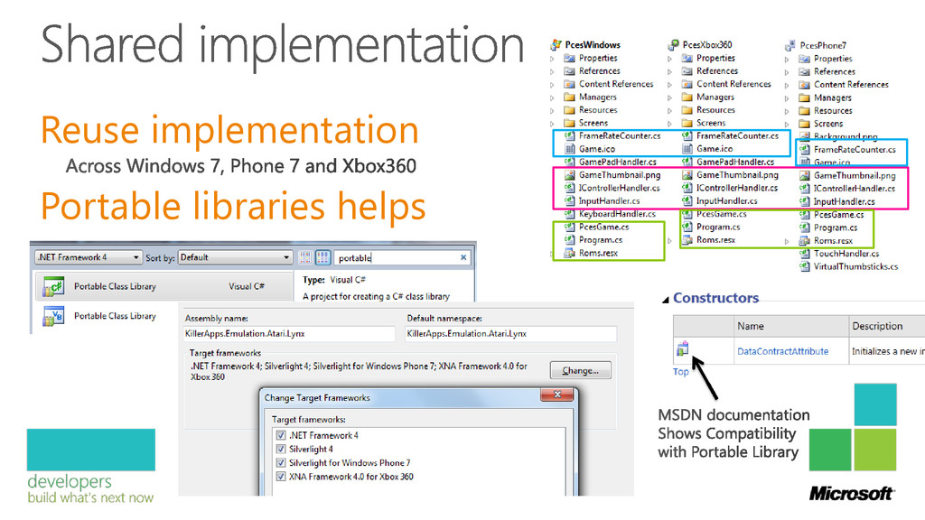
Task: Click the IControllerHandler.cs icon in PcesWindows
Action: pyautogui.click(x=569, y=188)
